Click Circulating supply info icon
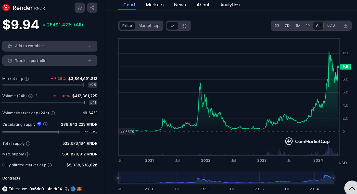The width and height of the screenshot is (357, 194). tap(45, 124)
